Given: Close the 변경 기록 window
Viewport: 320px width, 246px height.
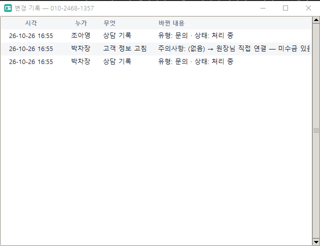Looking at the screenshot, I should coord(308,8).
